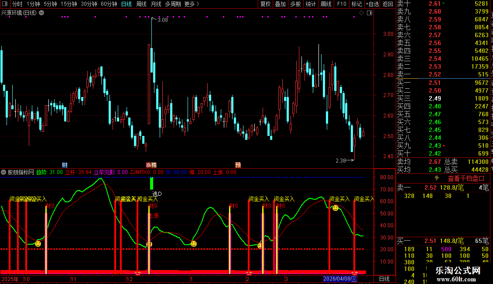Click the 天: 80.00 indicator value
Viewport: 493px width, 284px height.
pos(176,172)
